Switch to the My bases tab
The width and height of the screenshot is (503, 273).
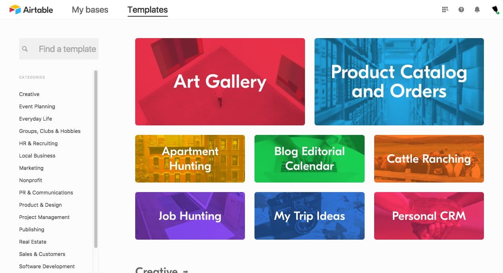tap(90, 10)
